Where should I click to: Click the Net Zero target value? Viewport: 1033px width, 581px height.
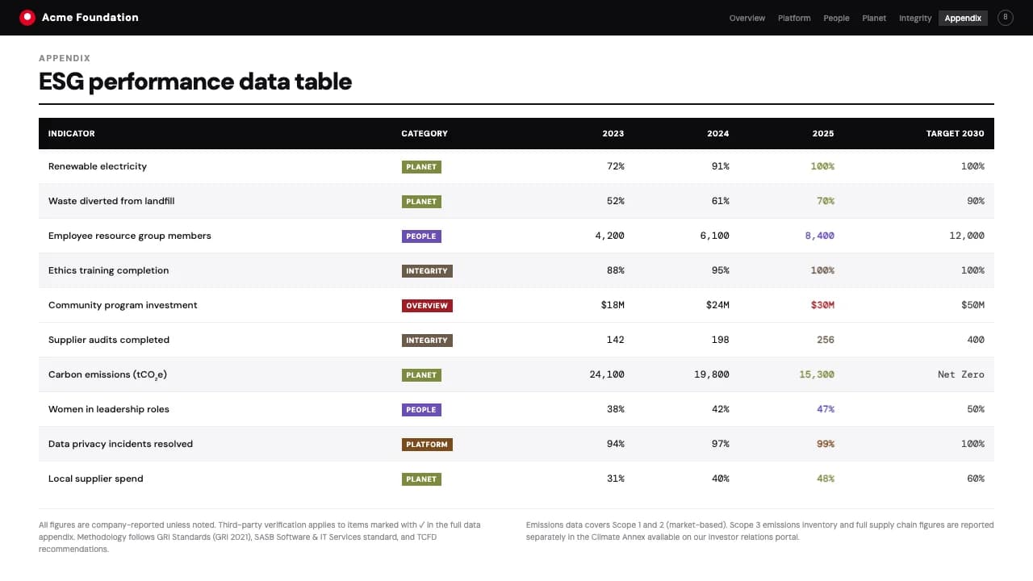pos(961,374)
